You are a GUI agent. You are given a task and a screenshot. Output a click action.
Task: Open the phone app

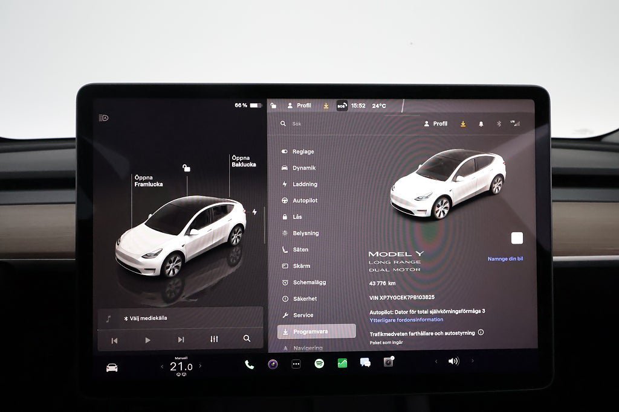[249, 364]
